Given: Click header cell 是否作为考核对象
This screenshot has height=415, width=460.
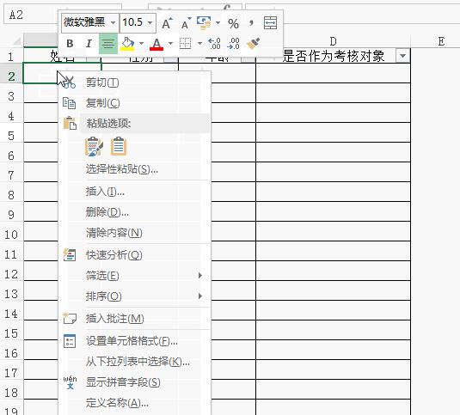Looking at the screenshot, I should click(x=333, y=56).
